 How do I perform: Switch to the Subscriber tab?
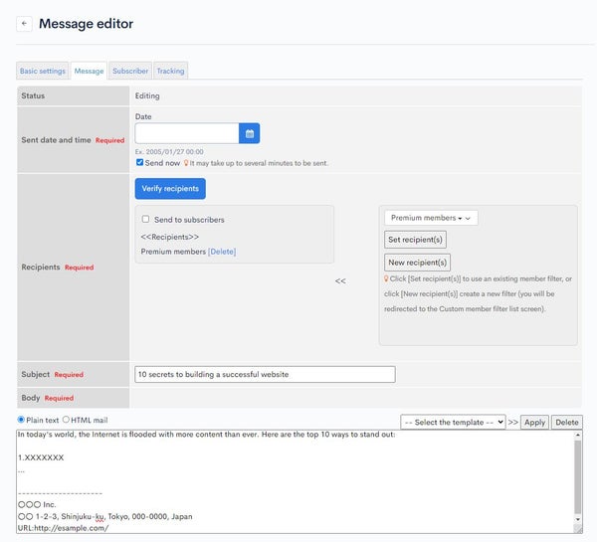point(130,71)
